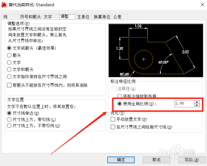Enable 若箭头不能放在尺寸界线内则消除 checkbox
This screenshot has height=166, width=207.
tap(47, 85)
